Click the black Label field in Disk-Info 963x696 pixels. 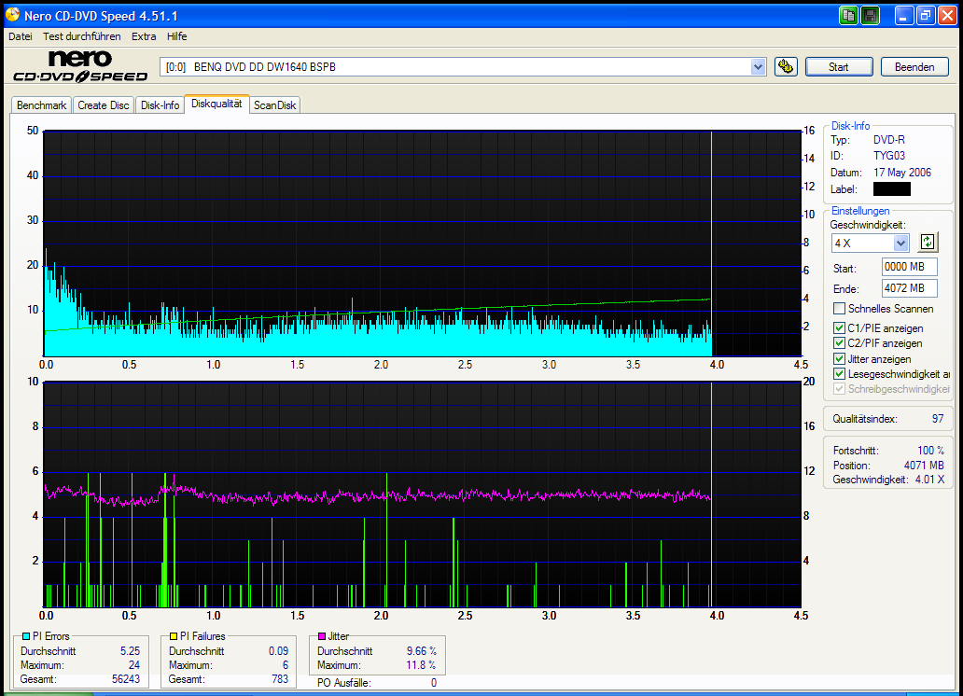891,188
